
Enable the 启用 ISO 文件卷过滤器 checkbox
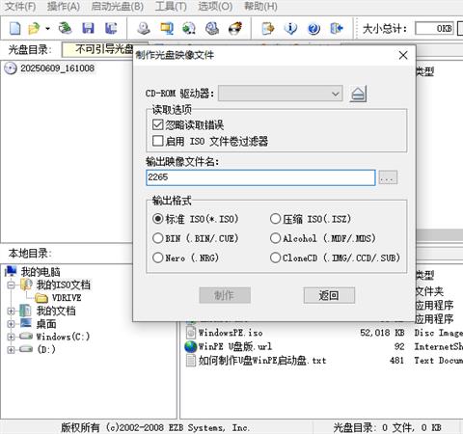[x=157, y=141]
